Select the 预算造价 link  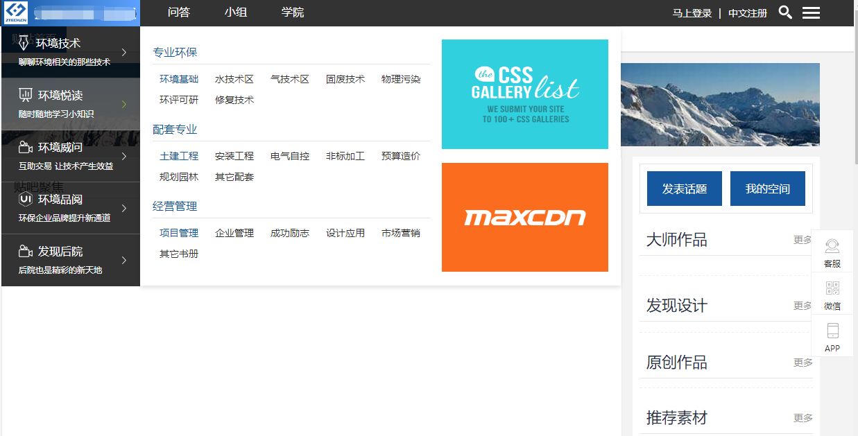[x=401, y=157]
